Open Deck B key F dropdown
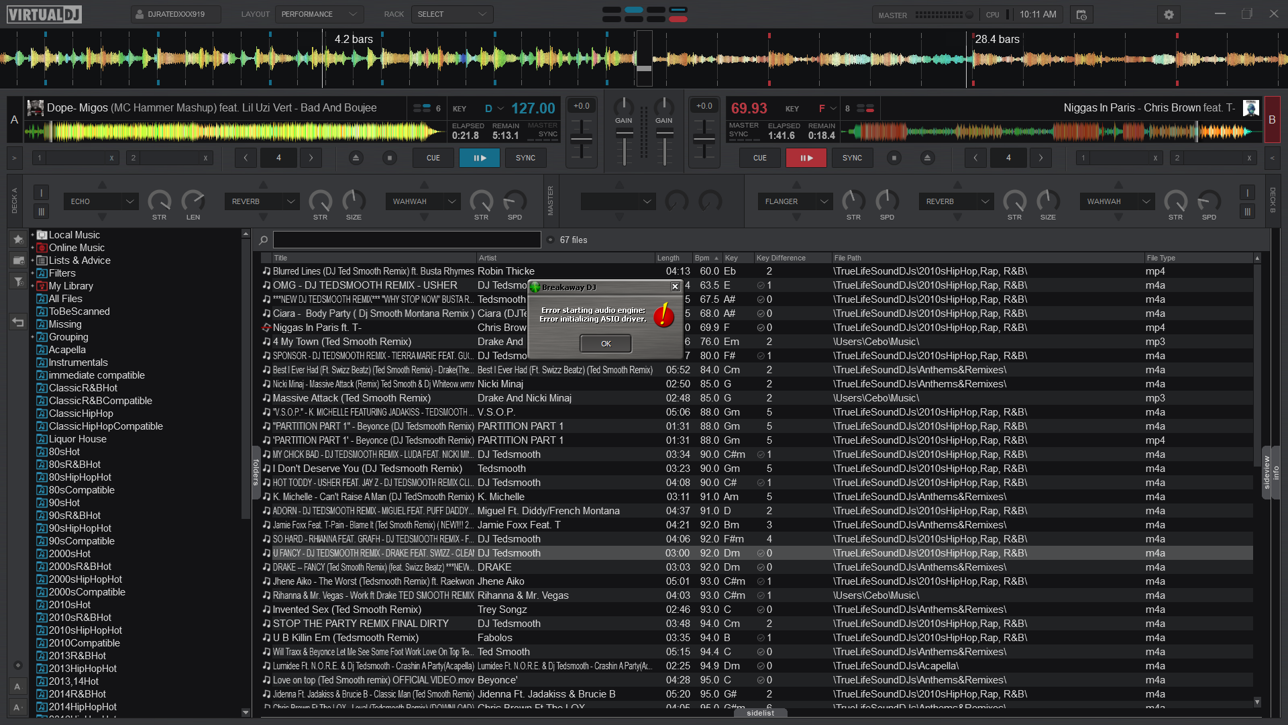This screenshot has height=725, width=1288. point(826,109)
